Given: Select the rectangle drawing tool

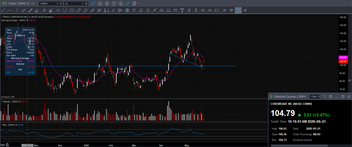Looking at the screenshot, I should coord(72,10).
